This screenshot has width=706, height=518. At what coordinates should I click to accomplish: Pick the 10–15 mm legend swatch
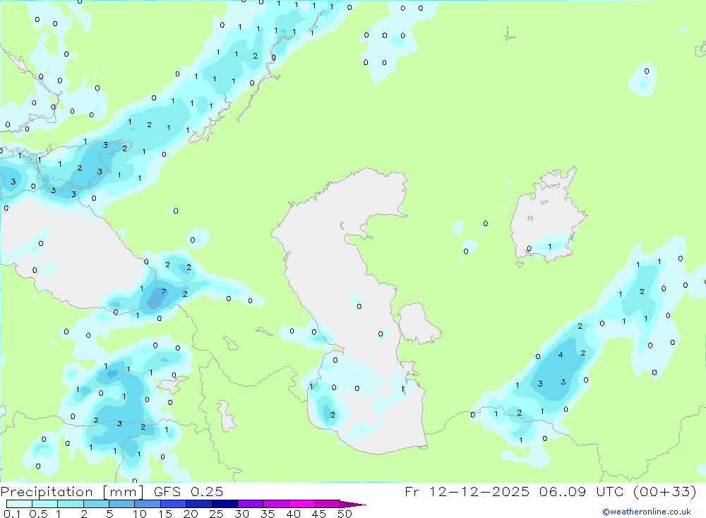click(x=148, y=504)
